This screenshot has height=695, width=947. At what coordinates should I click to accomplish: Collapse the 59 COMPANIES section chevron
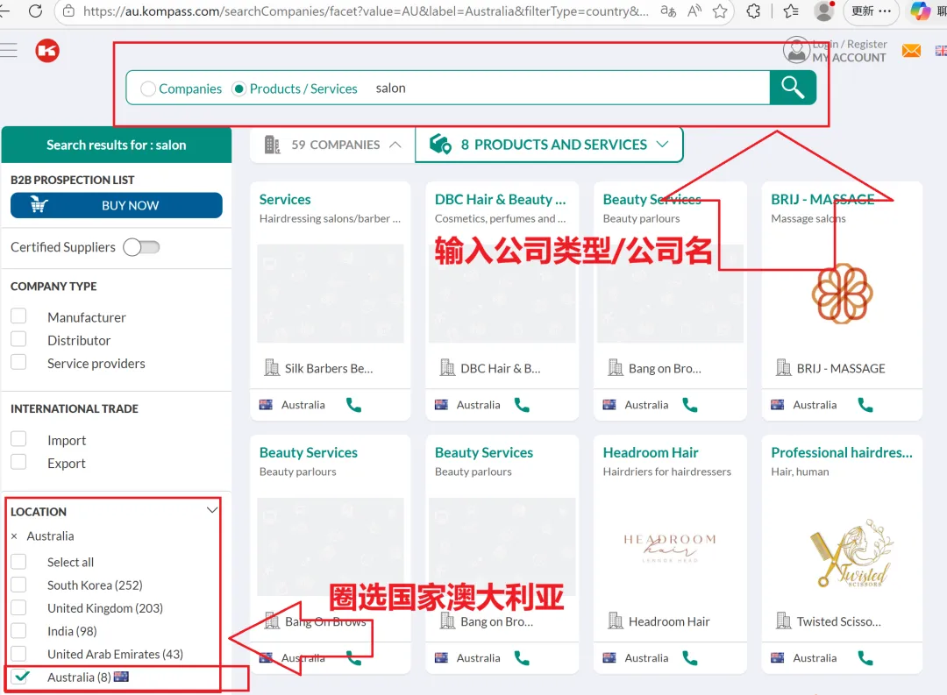tap(397, 144)
